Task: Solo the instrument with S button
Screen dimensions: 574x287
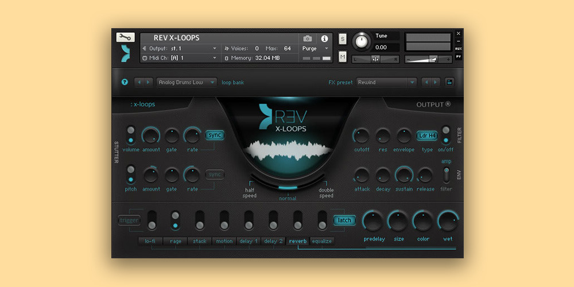Action: click(343, 38)
